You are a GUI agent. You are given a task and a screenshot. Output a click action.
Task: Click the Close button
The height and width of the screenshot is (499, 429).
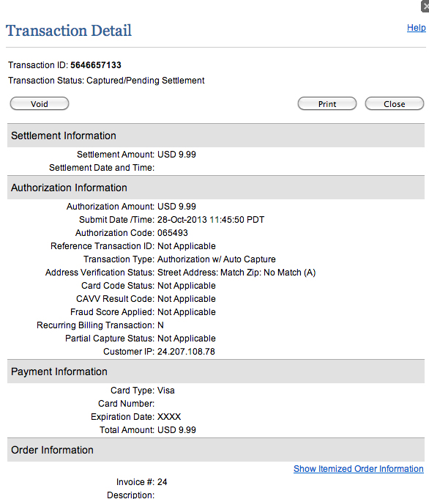(395, 104)
